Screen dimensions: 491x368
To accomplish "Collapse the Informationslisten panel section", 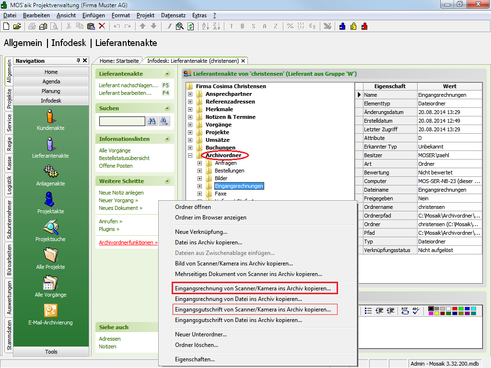I will pyautogui.click(x=167, y=139).
